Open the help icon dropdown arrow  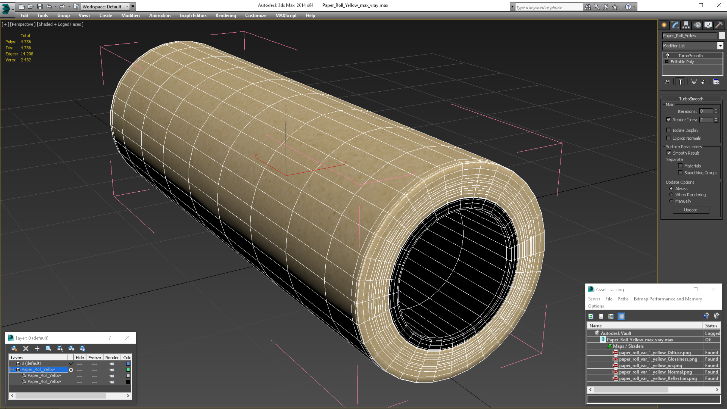coord(634,7)
